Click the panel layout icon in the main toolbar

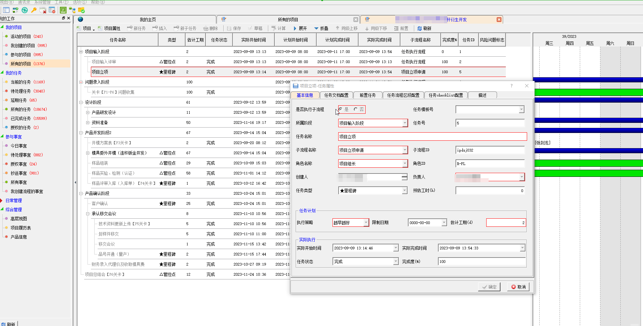point(6,10)
